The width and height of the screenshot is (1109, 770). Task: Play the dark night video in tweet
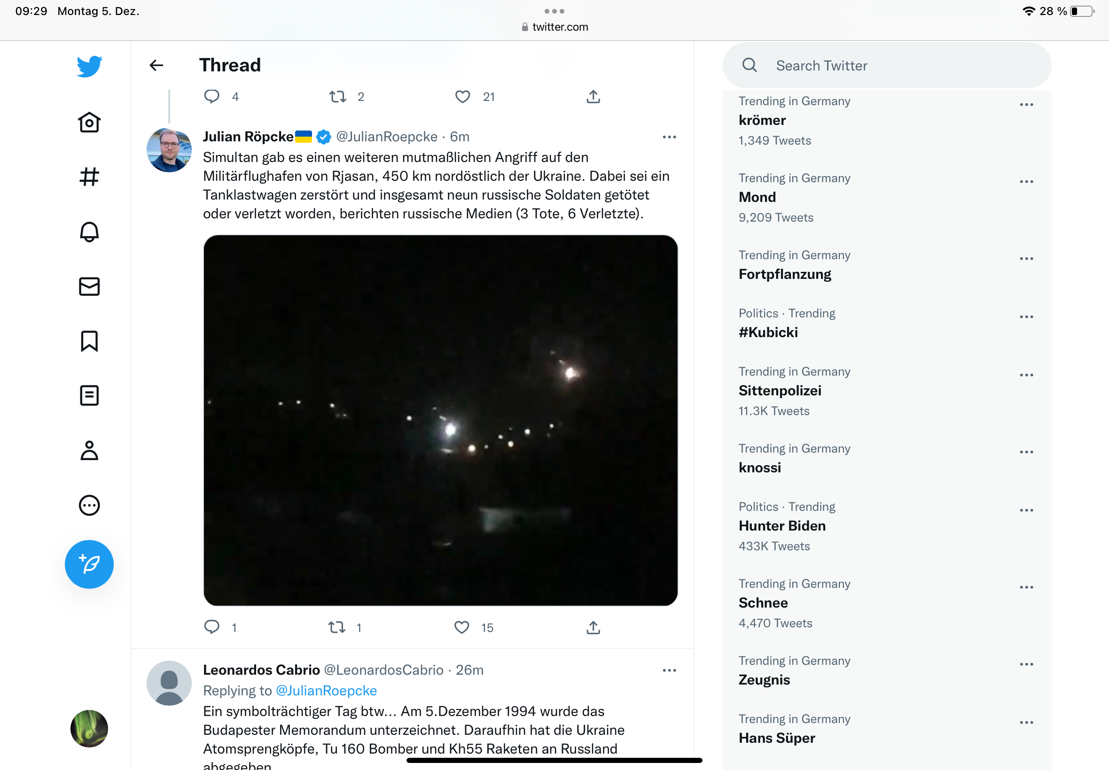pyautogui.click(x=440, y=420)
